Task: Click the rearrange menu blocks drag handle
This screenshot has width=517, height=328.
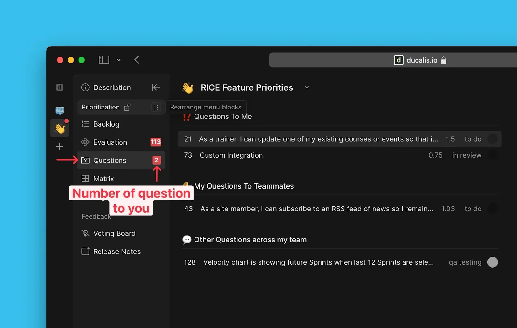Action: 156,107
